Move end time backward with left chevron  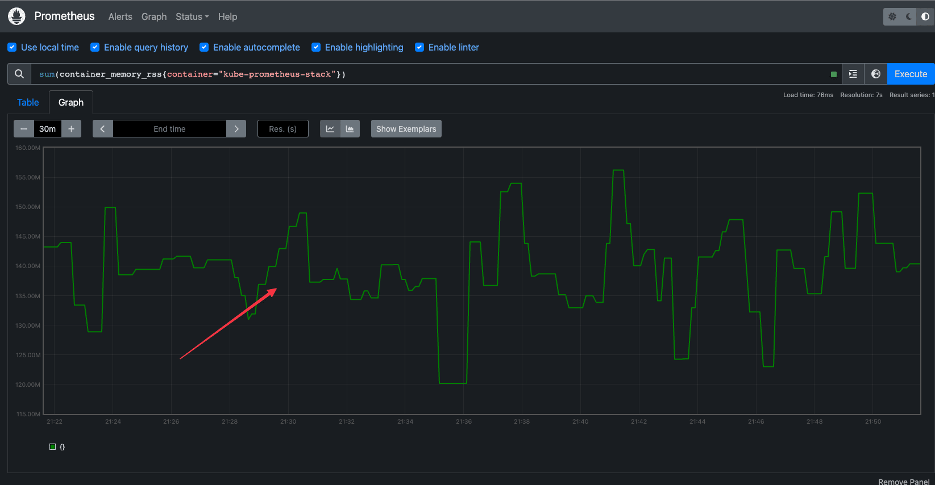coord(103,129)
